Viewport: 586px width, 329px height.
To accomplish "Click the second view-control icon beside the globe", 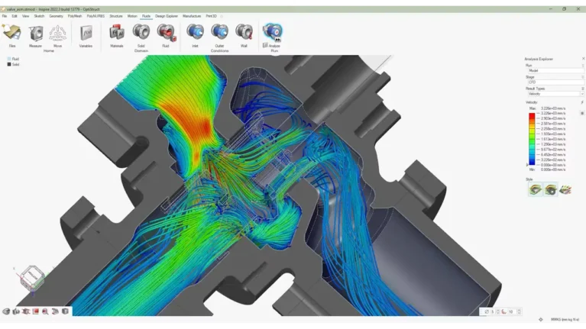I will (16, 311).
